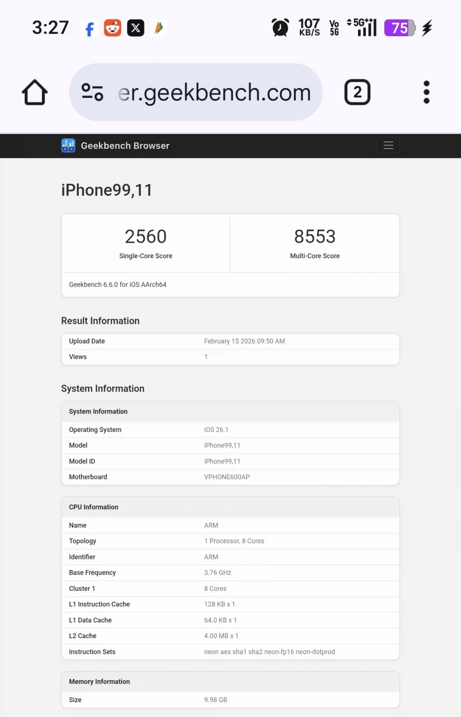Tap the geekbench.com address bar
The width and height of the screenshot is (461, 717).
[x=214, y=93]
